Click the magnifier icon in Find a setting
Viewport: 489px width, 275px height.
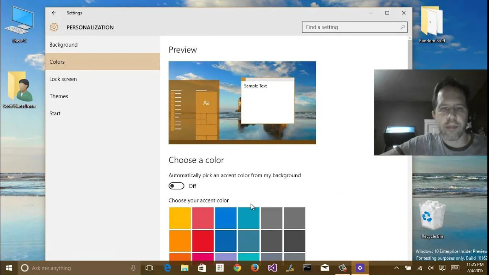(x=403, y=27)
